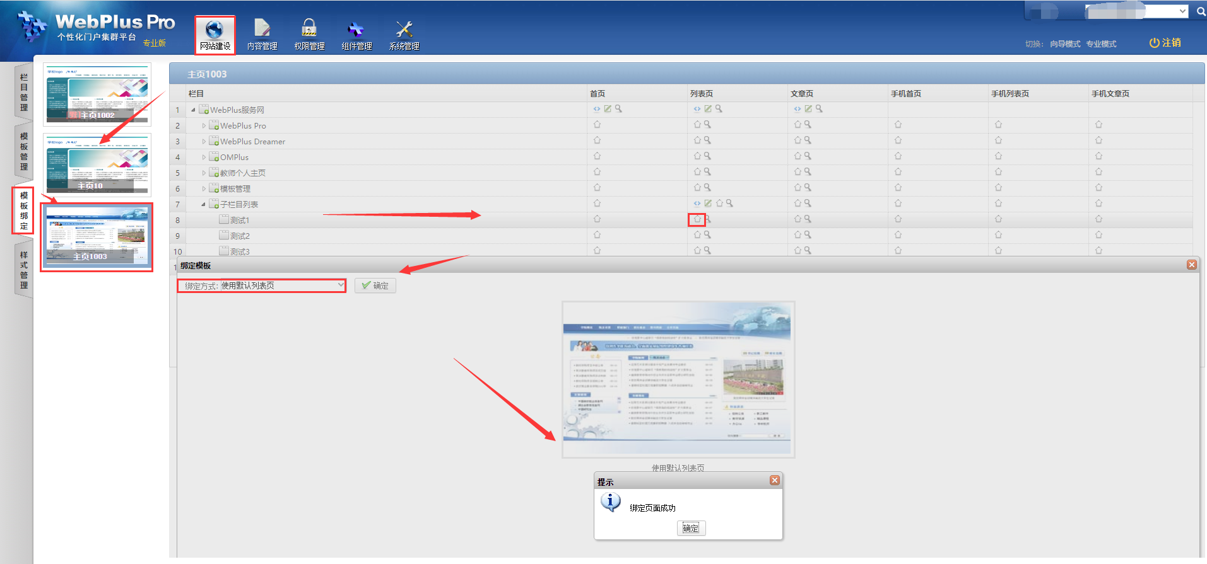Click 确定 in the 提示 dialog
This screenshot has width=1207, height=564.
click(x=691, y=528)
